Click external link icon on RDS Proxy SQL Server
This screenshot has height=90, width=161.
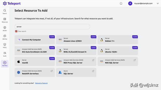[x=93, y=60]
